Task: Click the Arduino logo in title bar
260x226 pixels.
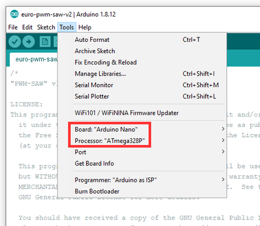Action: (15, 14)
